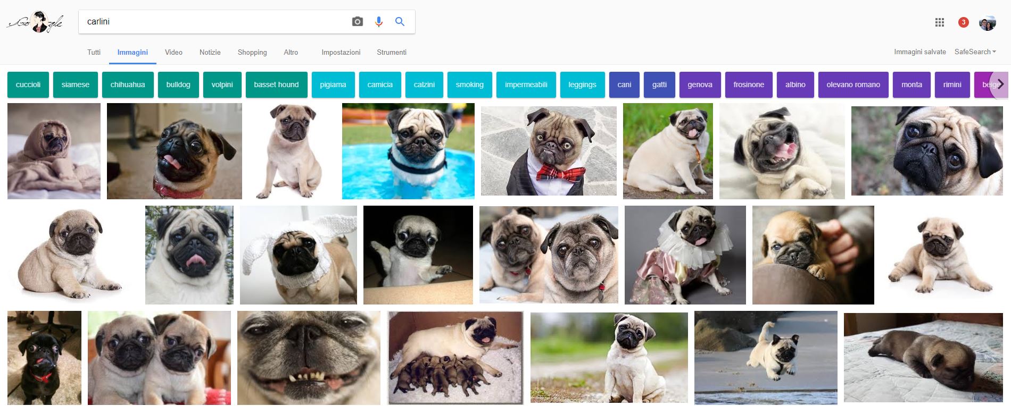Open the large close-up pug face image
The width and height of the screenshot is (1011, 406).
tap(927, 151)
